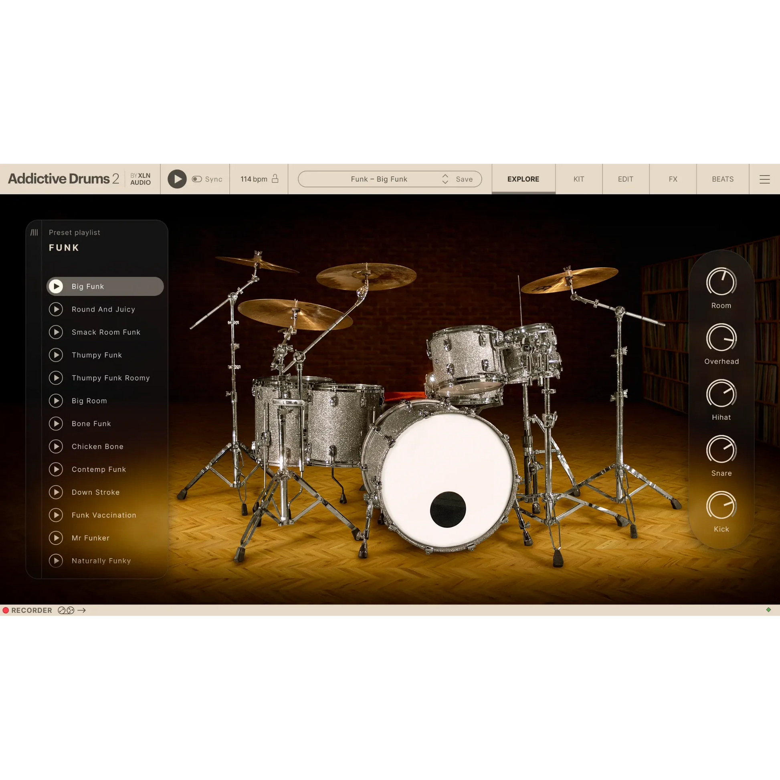Click the red record dot
This screenshot has width=780, height=780.
6,610
